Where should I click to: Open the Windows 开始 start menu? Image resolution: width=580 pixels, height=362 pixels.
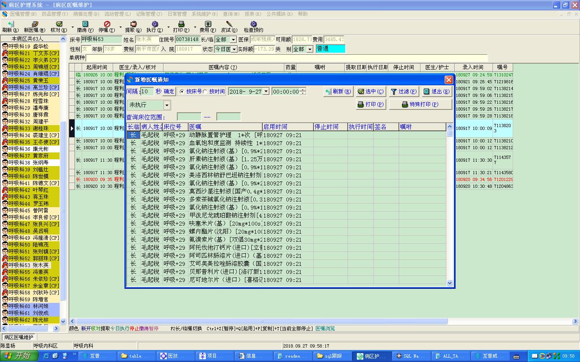click(19, 356)
